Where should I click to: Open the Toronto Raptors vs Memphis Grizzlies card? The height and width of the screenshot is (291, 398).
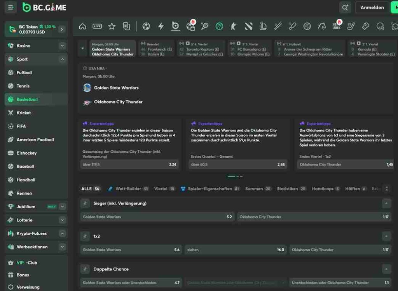click(201, 49)
